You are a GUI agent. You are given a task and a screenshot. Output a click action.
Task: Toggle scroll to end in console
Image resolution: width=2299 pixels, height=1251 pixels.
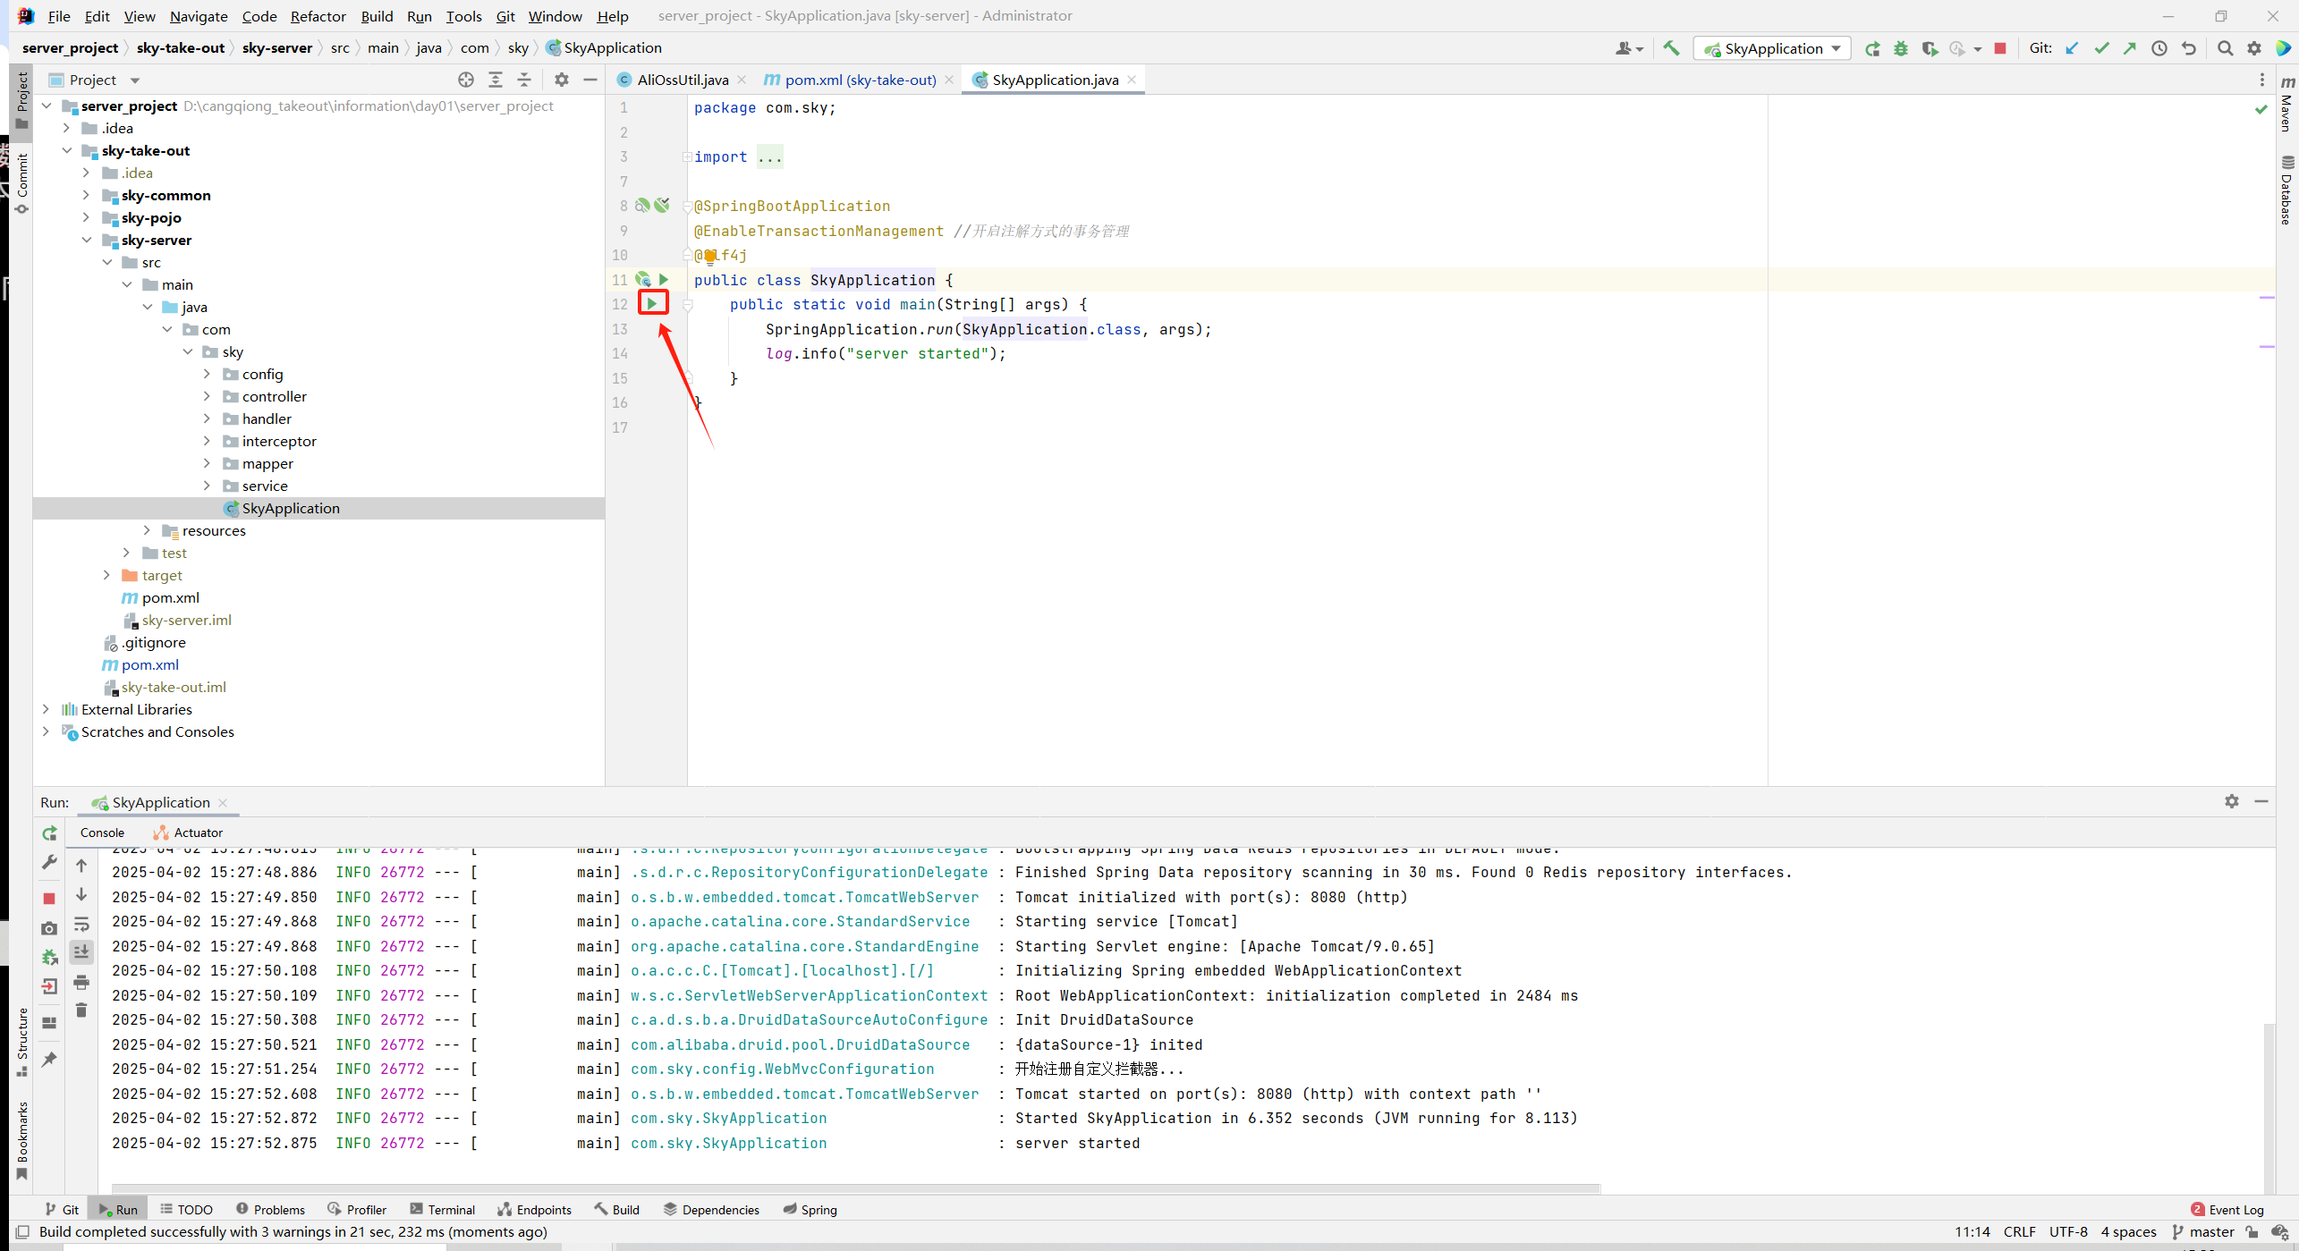pyautogui.click(x=81, y=952)
